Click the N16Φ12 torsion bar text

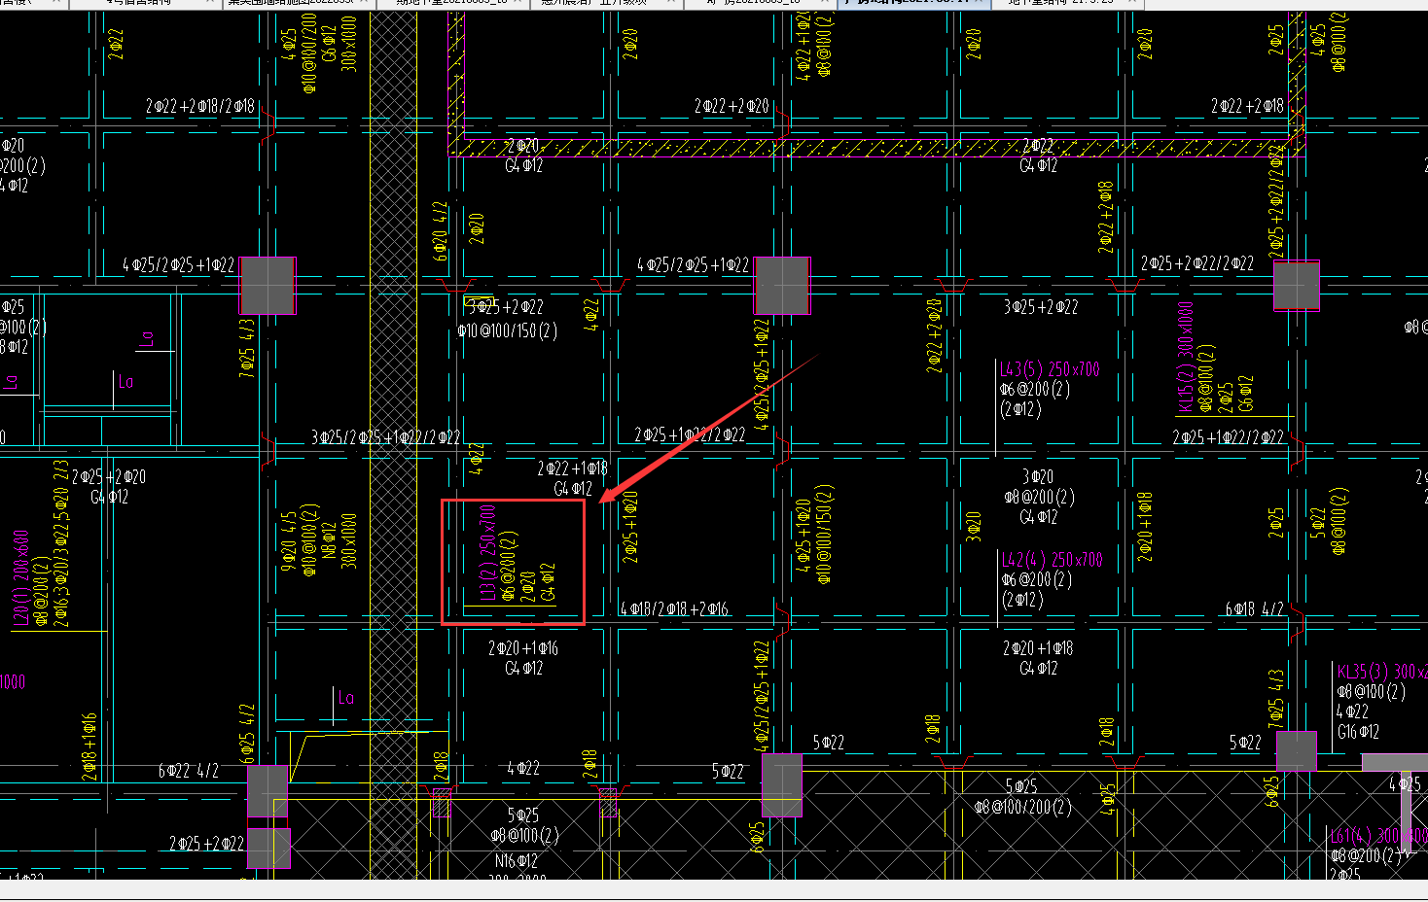pyautogui.click(x=517, y=861)
